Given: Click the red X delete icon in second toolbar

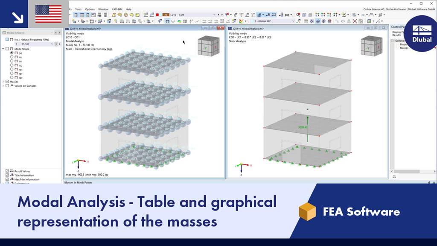Looking at the screenshot, I should 355,21.
